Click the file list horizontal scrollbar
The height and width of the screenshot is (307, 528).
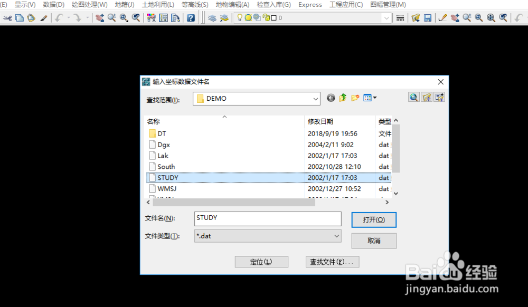[x=234, y=203]
